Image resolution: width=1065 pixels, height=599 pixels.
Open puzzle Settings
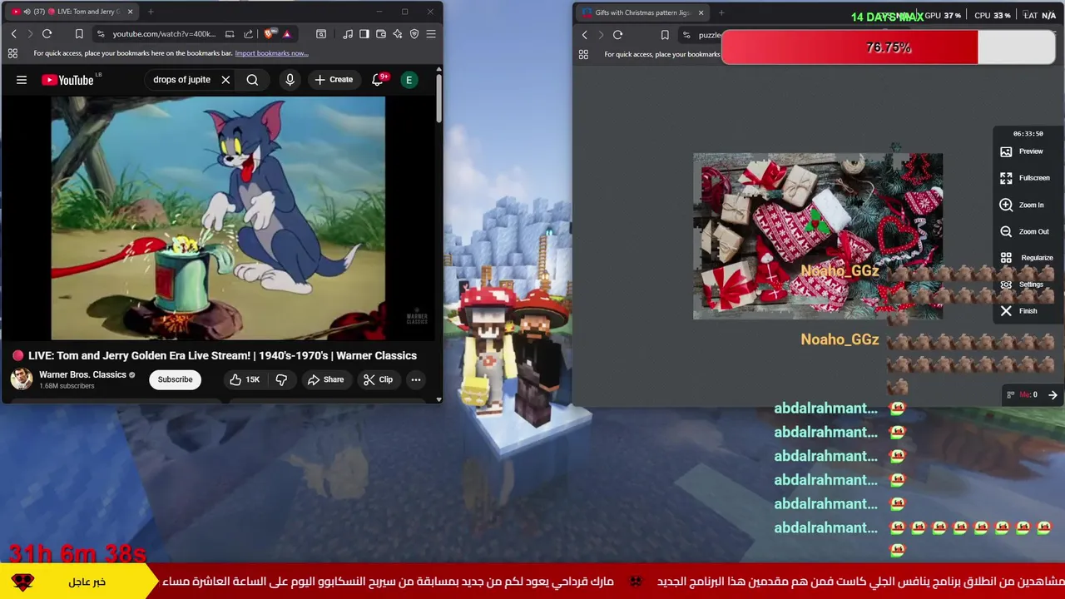coord(1022,285)
